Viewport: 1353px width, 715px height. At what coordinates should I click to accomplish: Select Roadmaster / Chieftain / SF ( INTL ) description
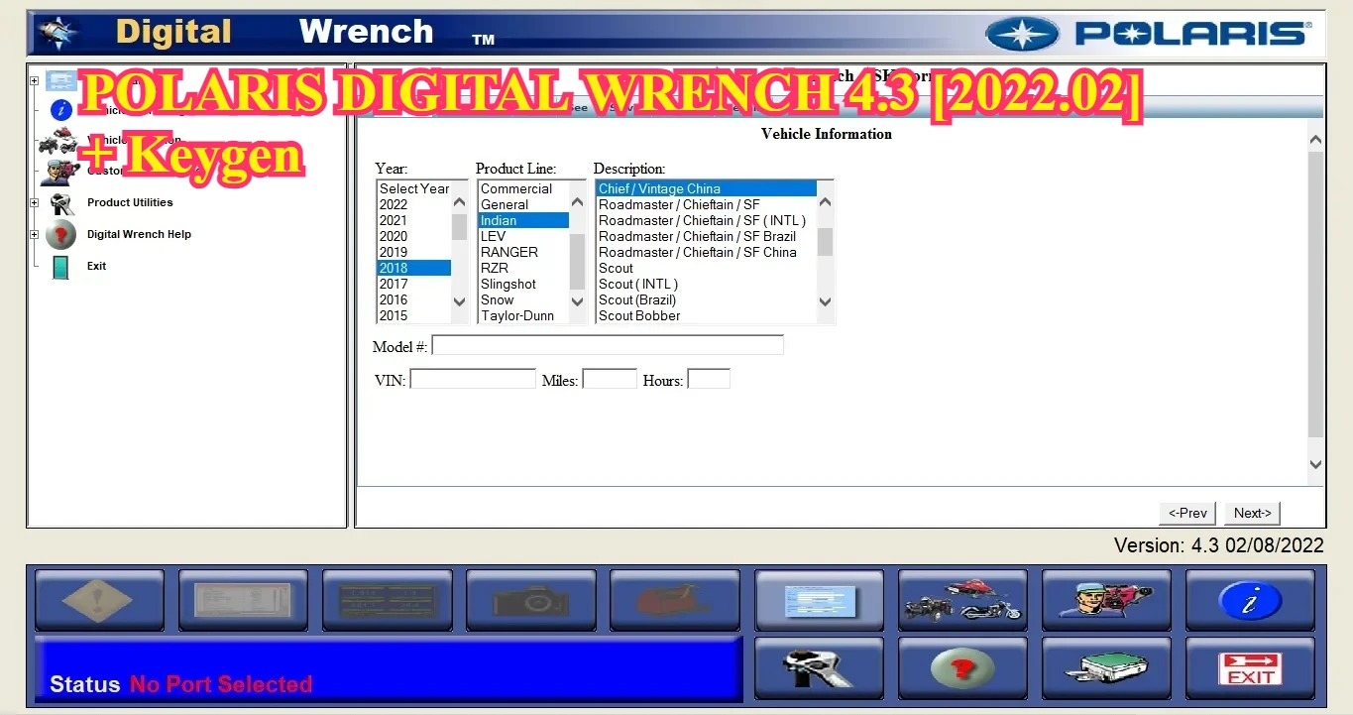coord(707,220)
